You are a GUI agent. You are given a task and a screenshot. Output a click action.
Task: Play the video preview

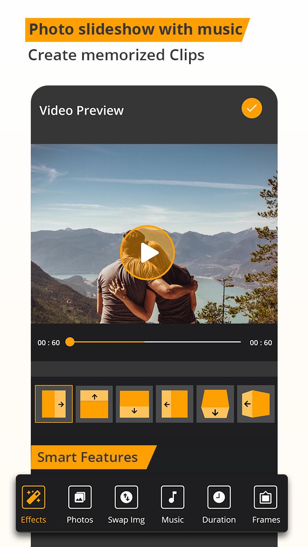pos(148,253)
